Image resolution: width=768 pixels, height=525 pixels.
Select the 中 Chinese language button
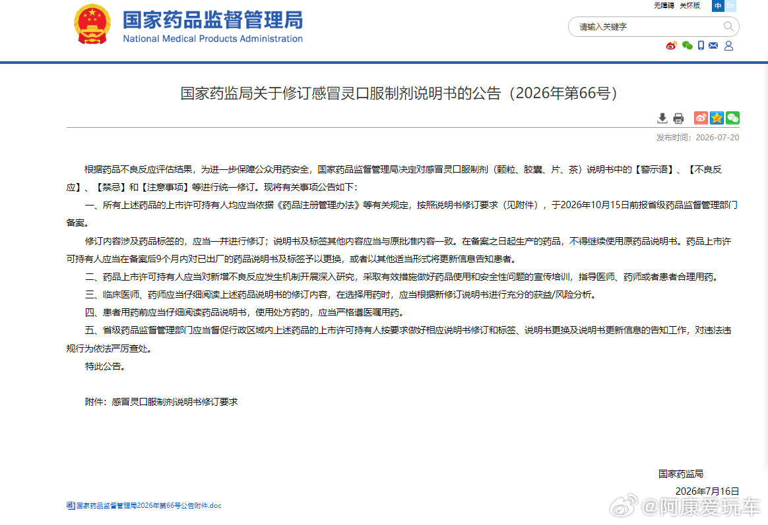(718, 5)
